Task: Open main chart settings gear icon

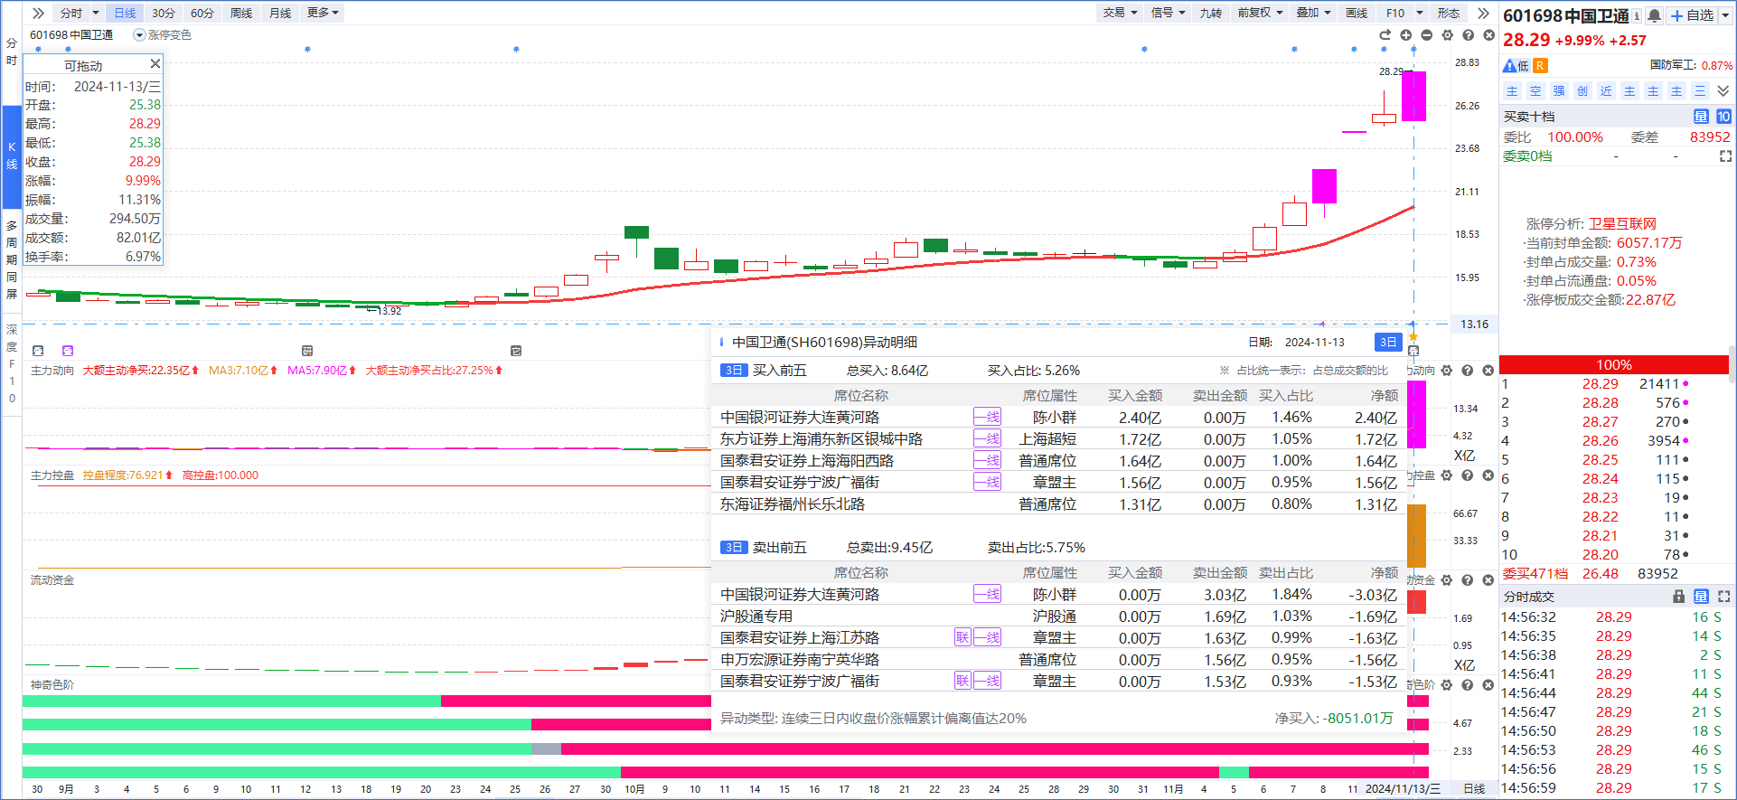Action: [x=1447, y=35]
